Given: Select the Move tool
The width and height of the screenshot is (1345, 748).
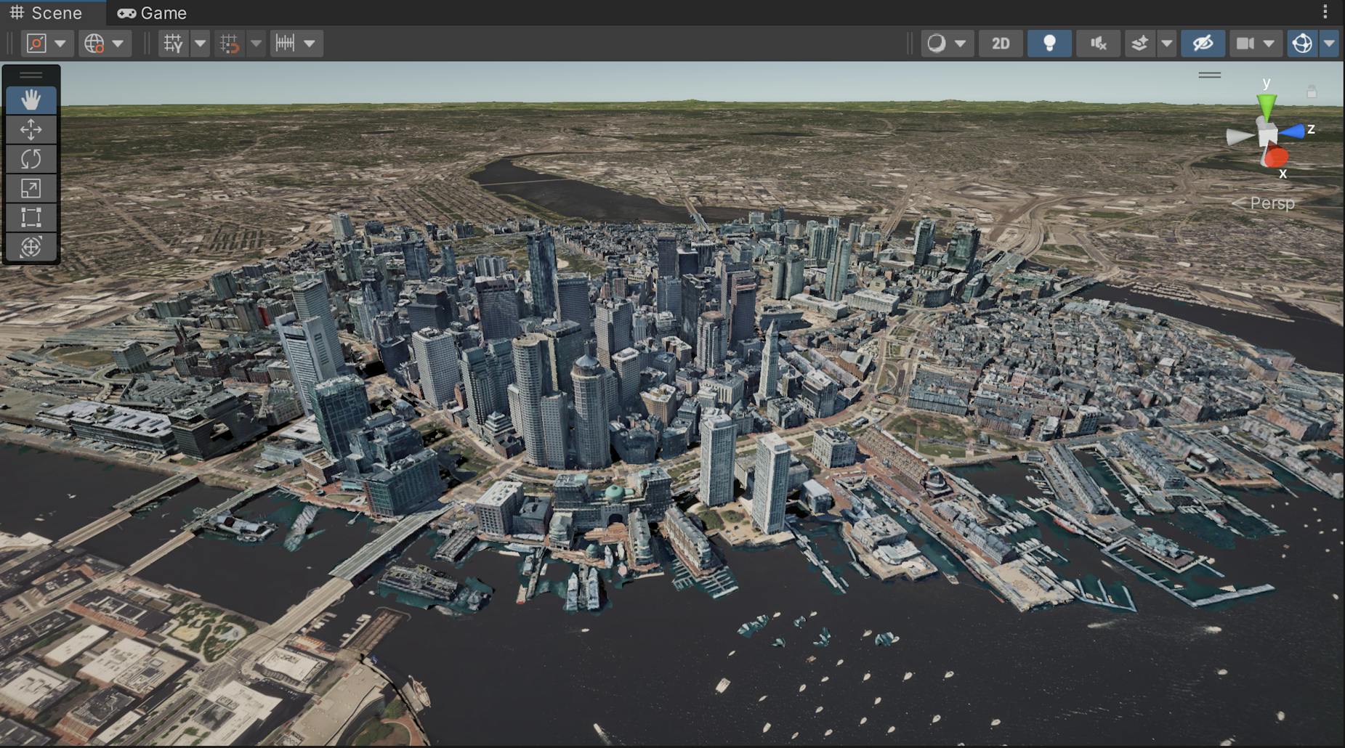Looking at the screenshot, I should (x=31, y=129).
